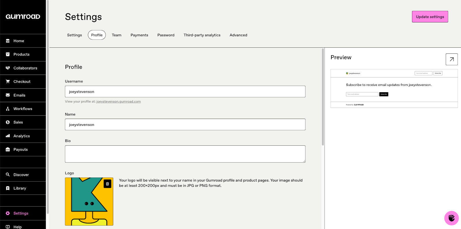Click the Name input field
Image resolution: width=461 pixels, height=229 pixels.
185,124
